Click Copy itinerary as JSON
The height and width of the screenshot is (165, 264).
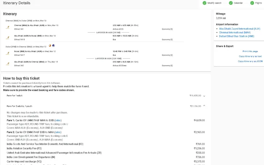pos(250,61)
